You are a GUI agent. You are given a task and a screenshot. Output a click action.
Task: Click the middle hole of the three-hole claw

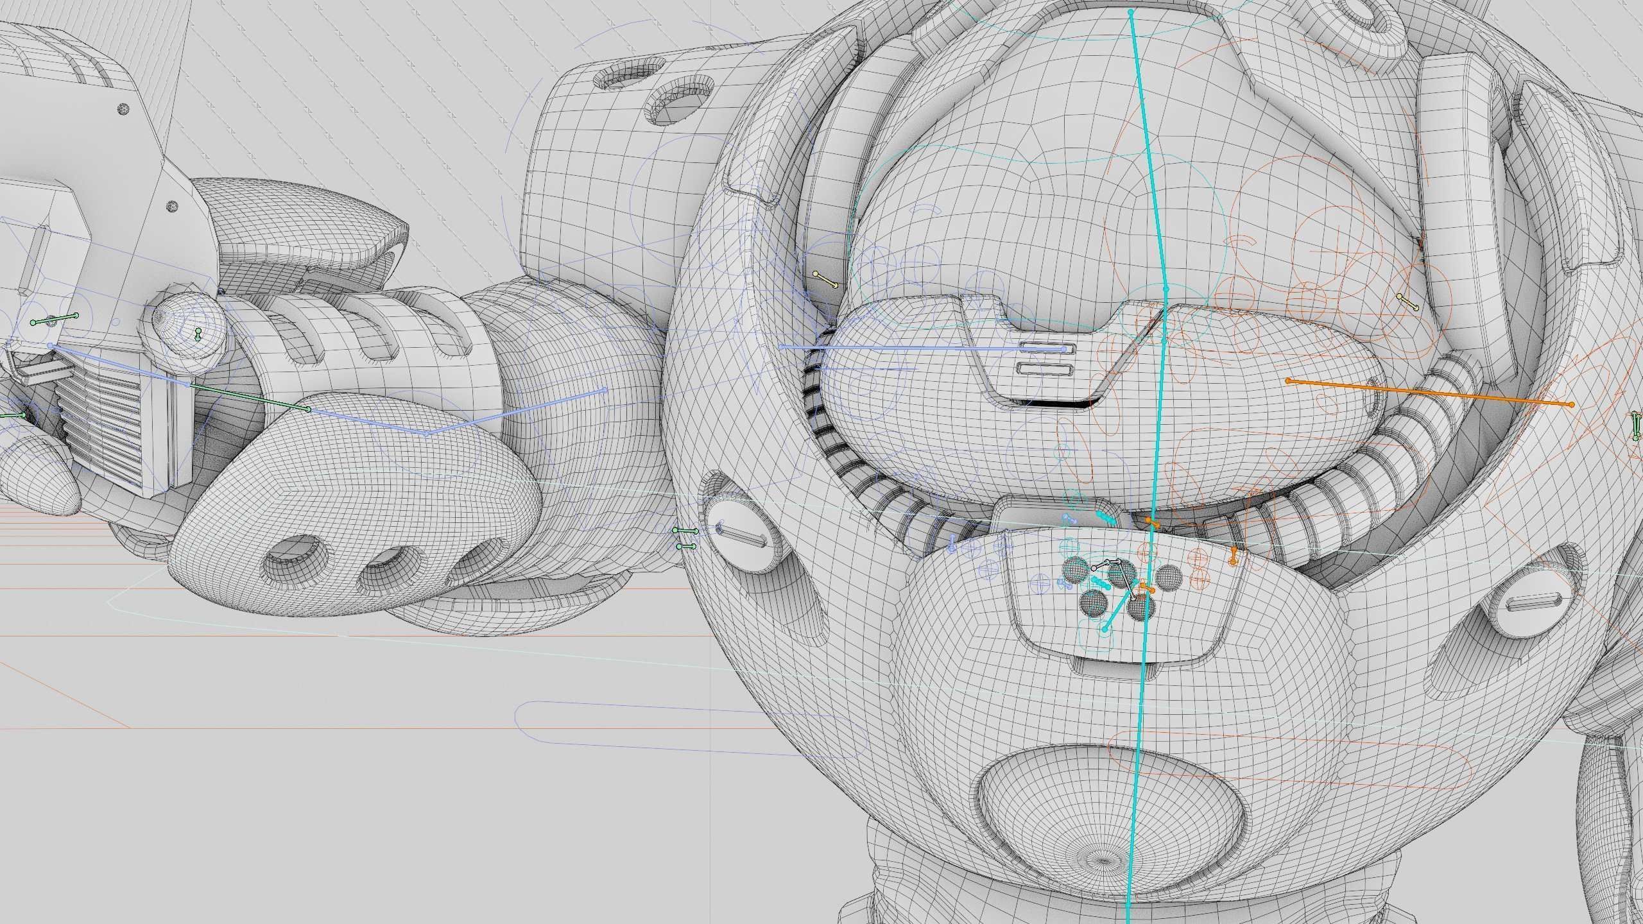coord(390,570)
